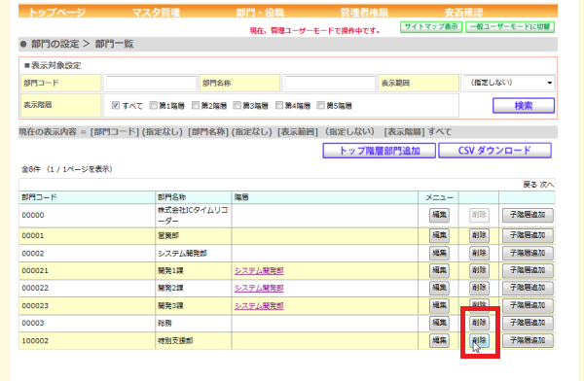Screen dimensions: 584x381
Task: Check the 第5階層 checkbox
Action: (320, 105)
